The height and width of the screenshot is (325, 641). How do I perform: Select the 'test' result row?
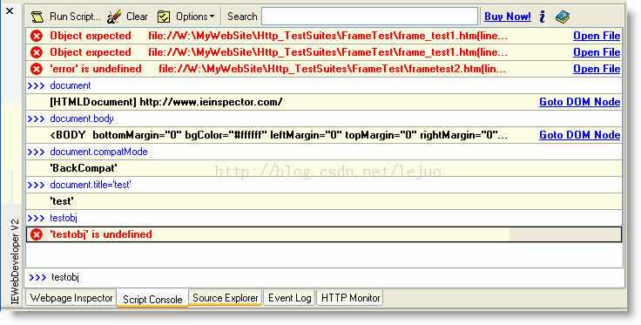tap(325, 201)
